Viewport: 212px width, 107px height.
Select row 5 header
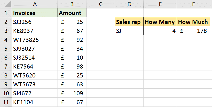(x=6, y=48)
